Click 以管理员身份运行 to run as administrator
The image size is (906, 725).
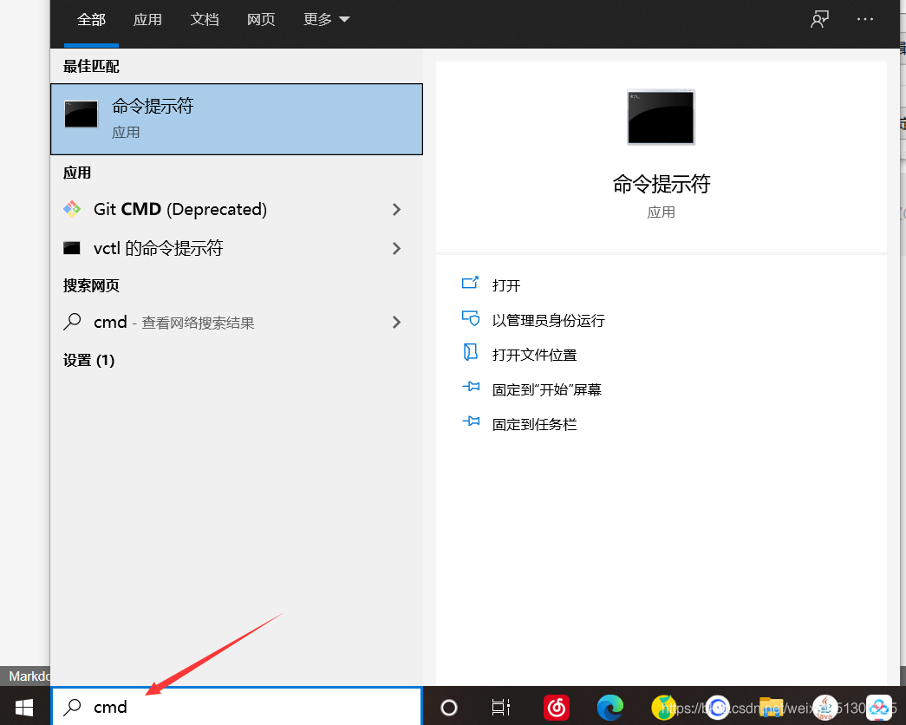click(550, 319)
